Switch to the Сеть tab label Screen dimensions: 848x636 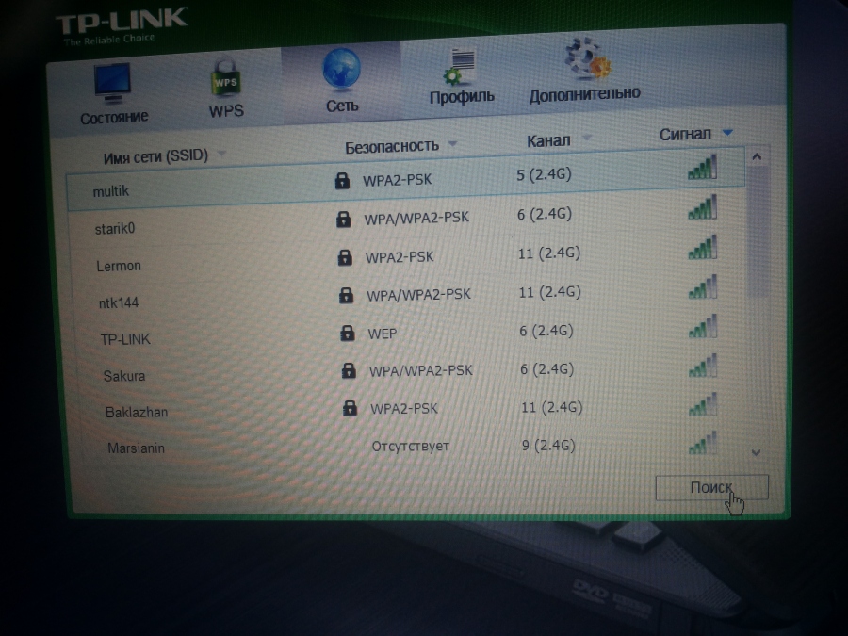tap(342, 106)
